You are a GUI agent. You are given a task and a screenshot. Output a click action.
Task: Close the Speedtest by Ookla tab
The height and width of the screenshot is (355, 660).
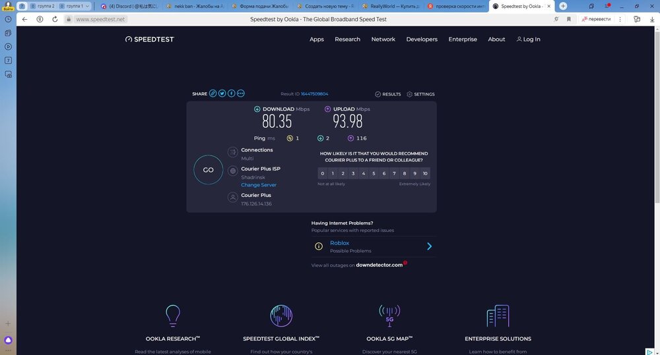pyautogui.click(x=549, y=7)
